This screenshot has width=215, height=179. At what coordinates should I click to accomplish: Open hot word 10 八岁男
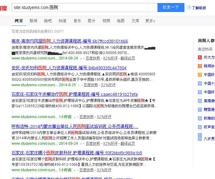pyautogui.click(x=209, y=139)
